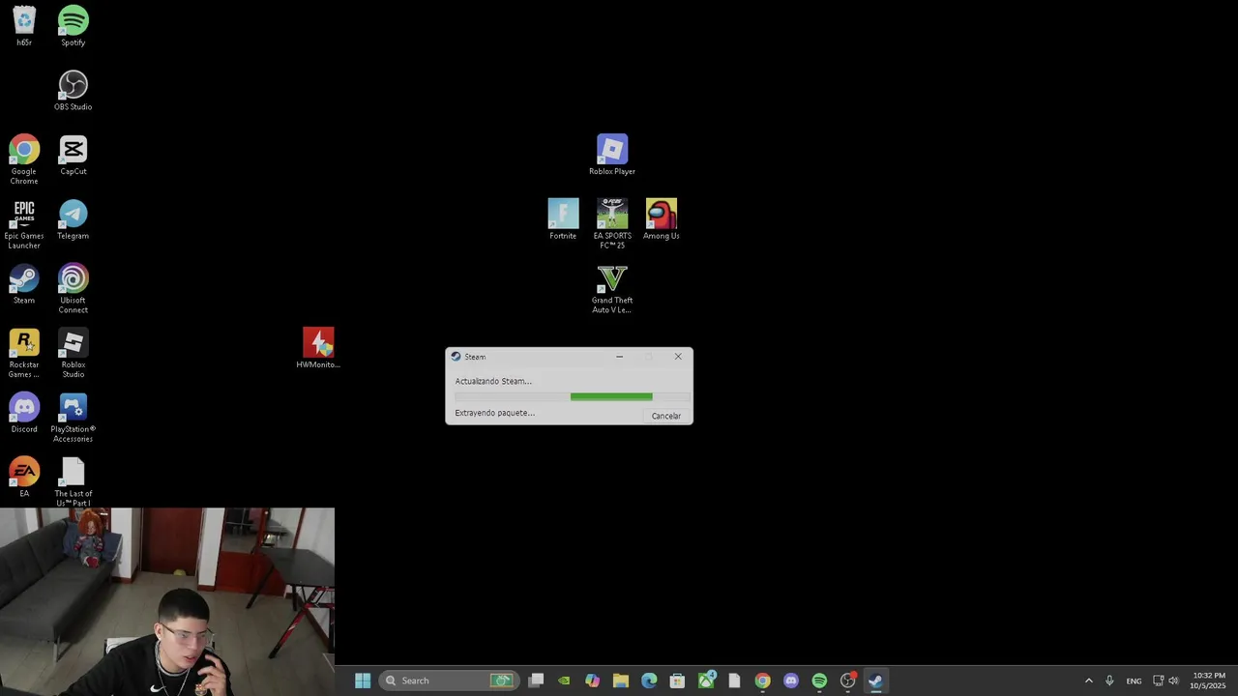The width and height of the screenshot is (1238, 696).
Task: Click the webcam overlay thumbnail
Action: pyautogui.click(x=167, y=601)
